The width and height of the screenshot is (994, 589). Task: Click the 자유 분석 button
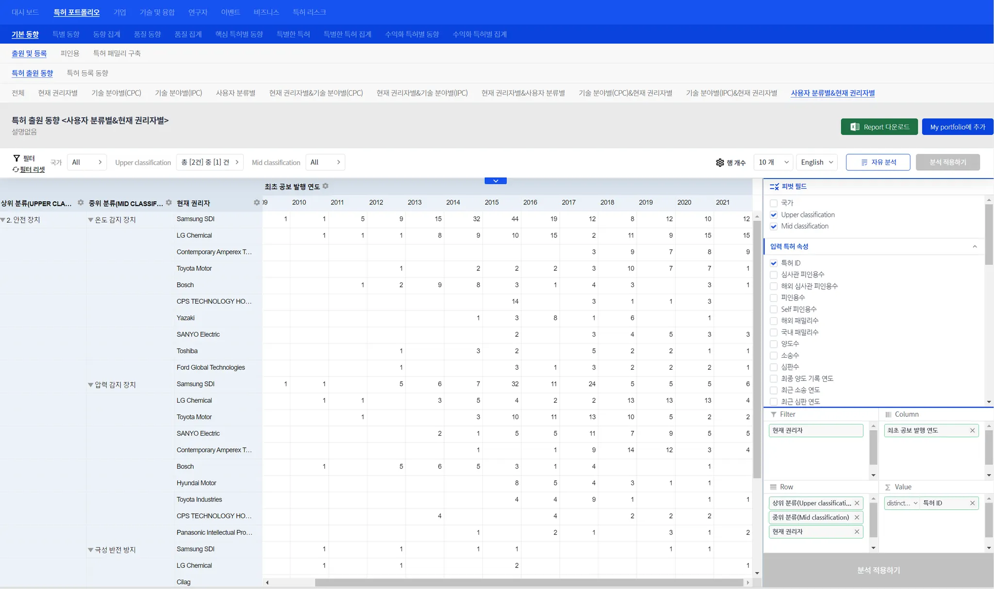[x=878, y=163]
